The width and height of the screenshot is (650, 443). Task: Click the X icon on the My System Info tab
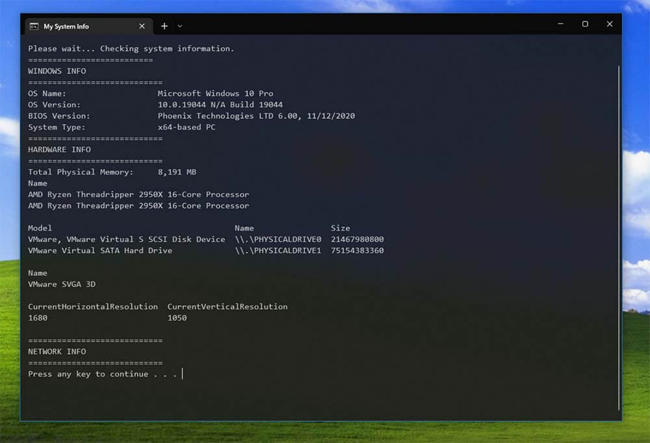coord(142,26)
